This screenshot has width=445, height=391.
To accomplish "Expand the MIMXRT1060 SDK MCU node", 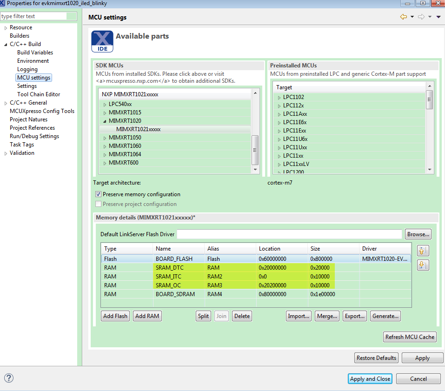I will pos(105,146).
